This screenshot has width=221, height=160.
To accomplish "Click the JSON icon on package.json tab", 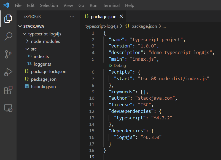I will 87,16.
